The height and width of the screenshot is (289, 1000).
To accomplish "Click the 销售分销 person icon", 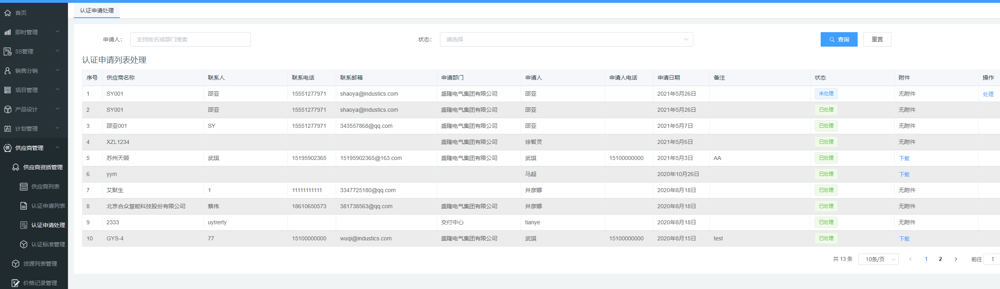I will [8, 71].
